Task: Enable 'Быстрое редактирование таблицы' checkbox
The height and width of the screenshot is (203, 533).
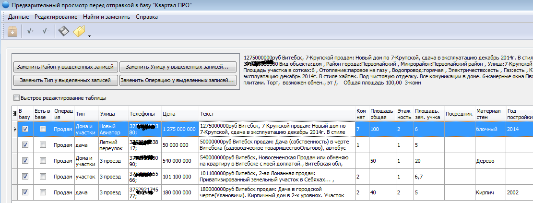Action: (x=17, y=98)
